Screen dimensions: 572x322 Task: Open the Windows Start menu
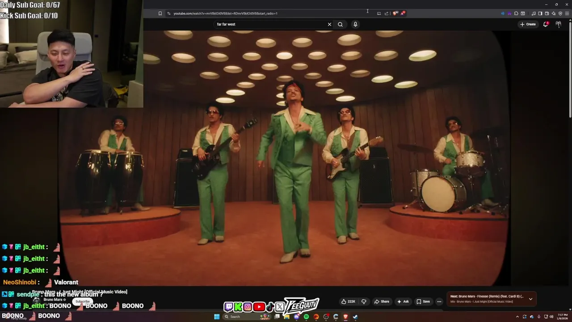(x=217, y=317)
